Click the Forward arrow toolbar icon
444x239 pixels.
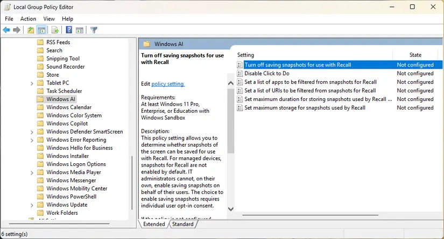click(x=17, y=30)
